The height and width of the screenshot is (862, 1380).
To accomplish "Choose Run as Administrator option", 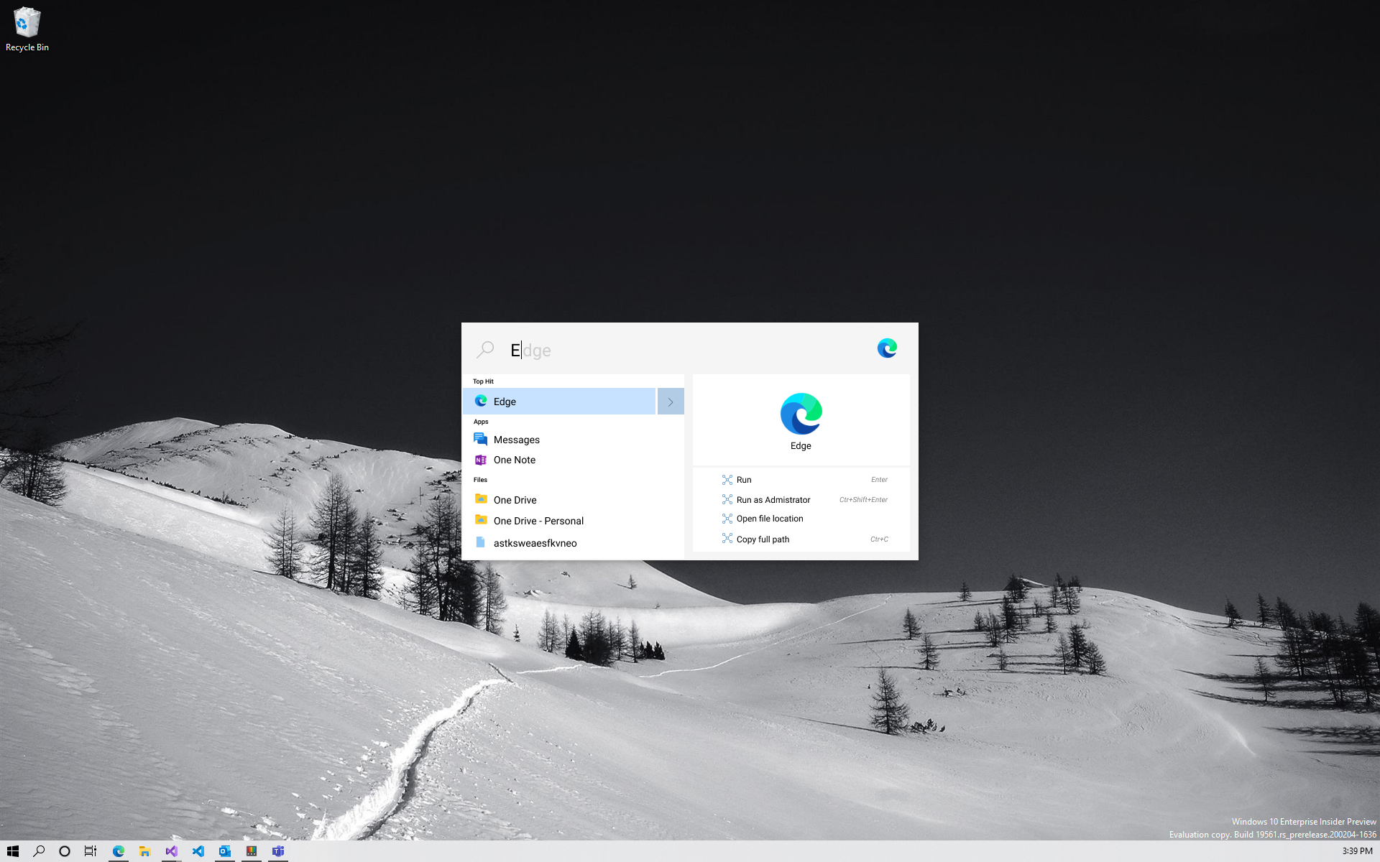I will tap(773, 500).
